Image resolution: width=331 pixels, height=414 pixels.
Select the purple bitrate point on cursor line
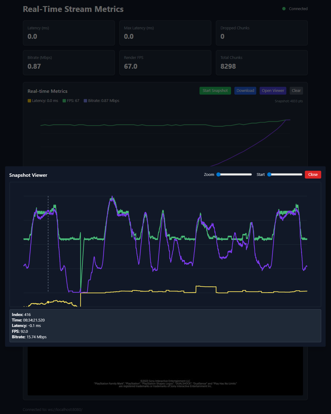point(48,211)
